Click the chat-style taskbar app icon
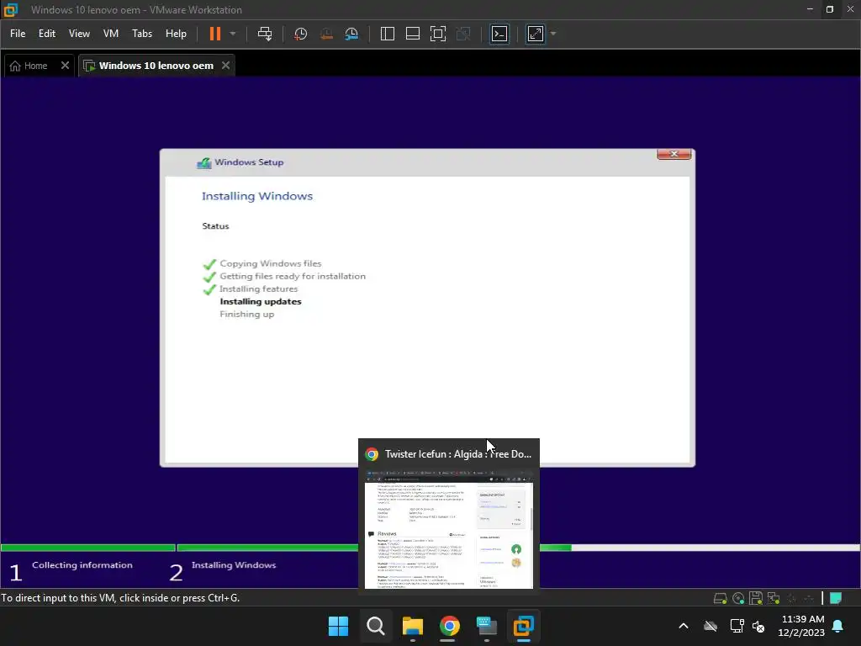The height and width of the screenshot is (646, 861). [487, 626]
